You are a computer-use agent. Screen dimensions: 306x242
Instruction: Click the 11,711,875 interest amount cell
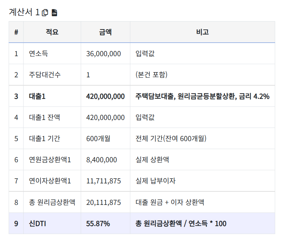tap(104, 181)
